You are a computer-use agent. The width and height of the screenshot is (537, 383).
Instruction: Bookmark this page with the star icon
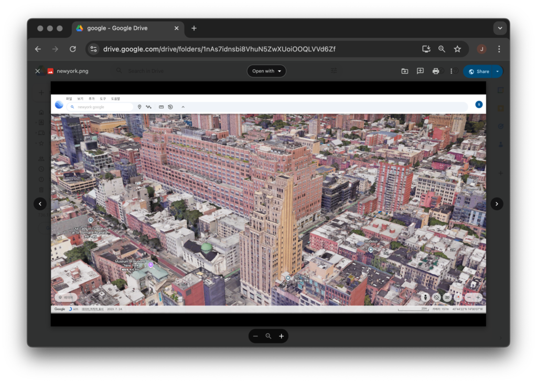pos(457,49)
